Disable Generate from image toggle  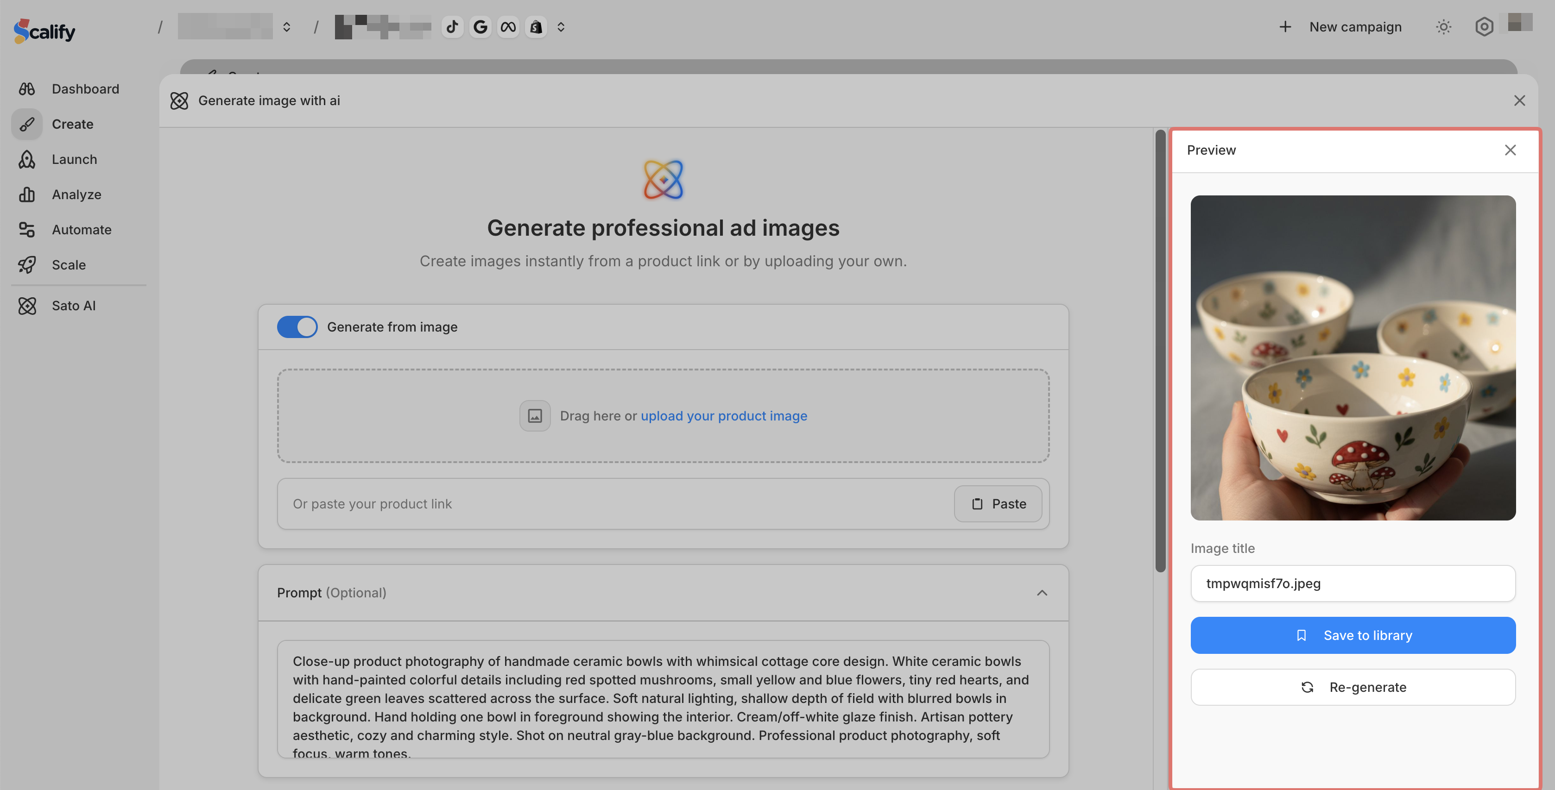[x=297, y=326]
